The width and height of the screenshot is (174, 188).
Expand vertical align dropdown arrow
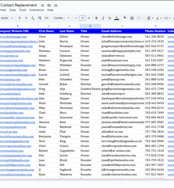tap(161, 18)
